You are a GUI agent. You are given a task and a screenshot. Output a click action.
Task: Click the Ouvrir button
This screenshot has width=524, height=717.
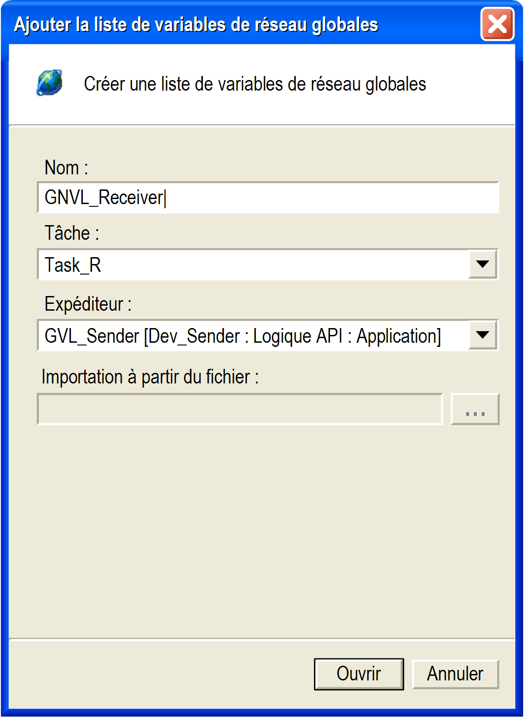click(359, 674)
